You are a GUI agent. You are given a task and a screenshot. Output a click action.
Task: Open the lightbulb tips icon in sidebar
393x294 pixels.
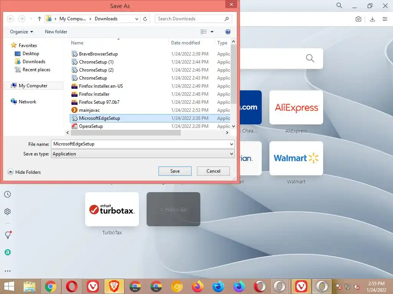[x=8, y=235]
